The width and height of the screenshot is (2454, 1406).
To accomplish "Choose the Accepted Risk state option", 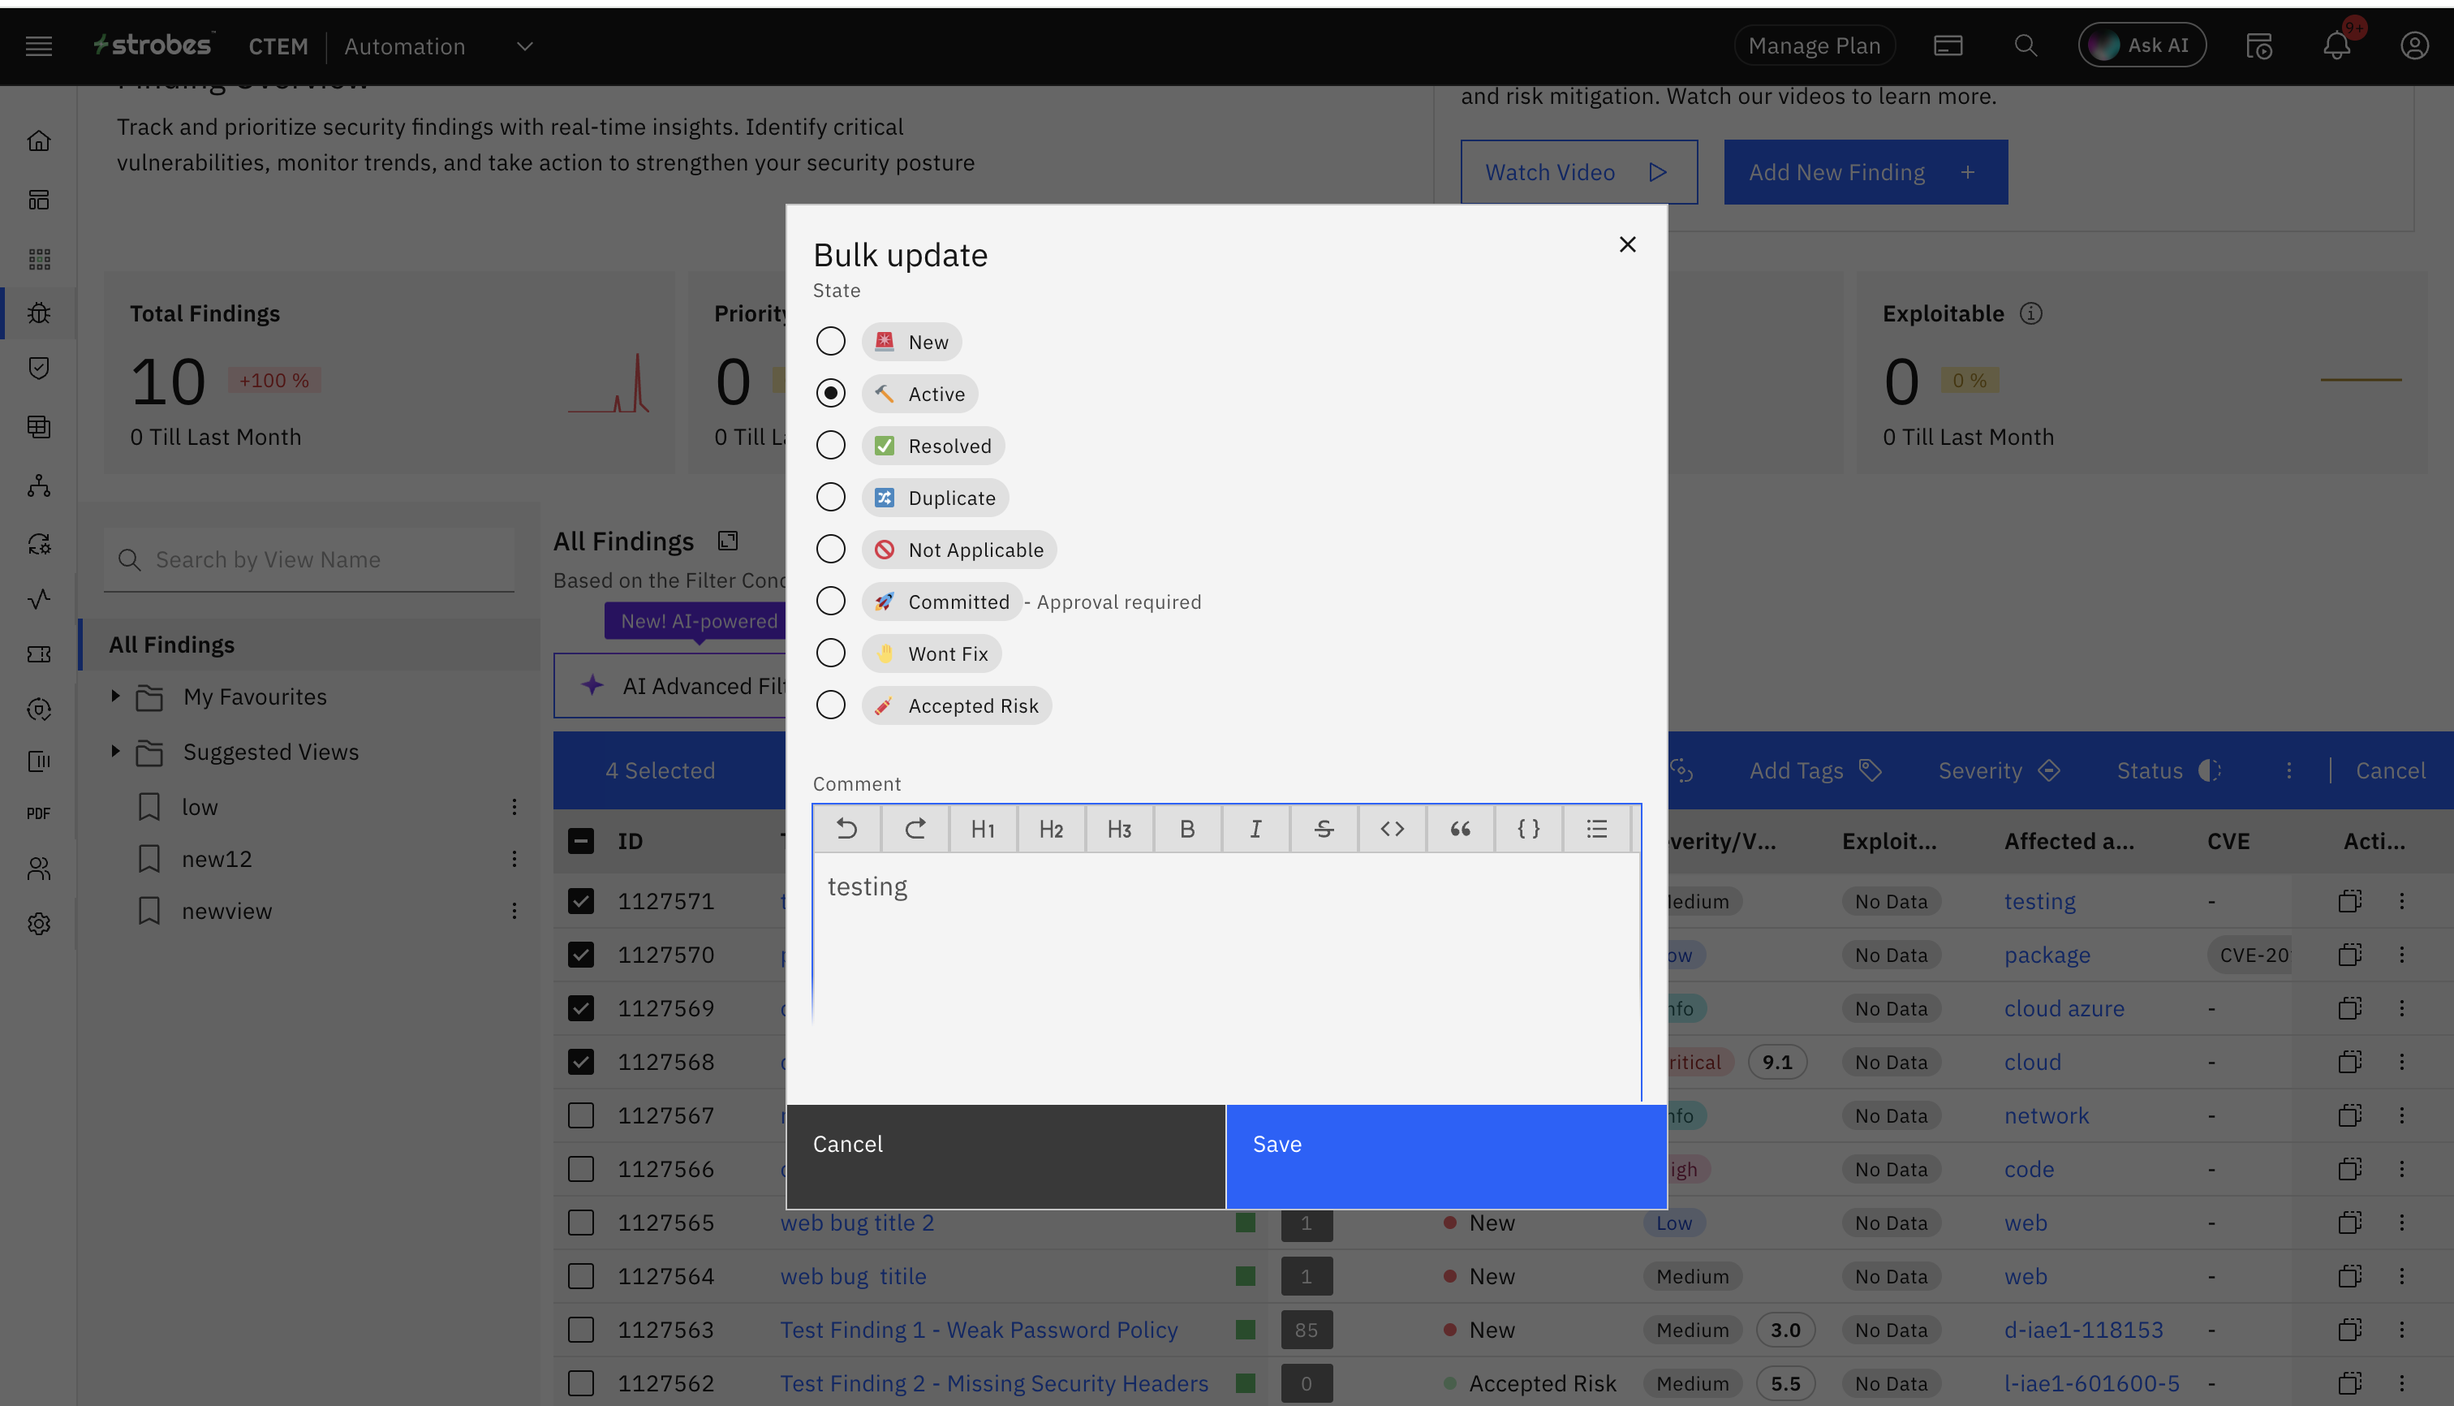I will pos(830,705).
